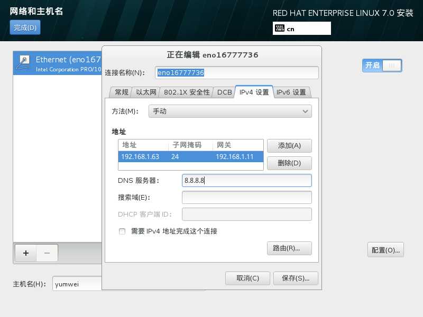
Task: Click the 搜索域(E) search domain field
Action: tap(247, 198)
